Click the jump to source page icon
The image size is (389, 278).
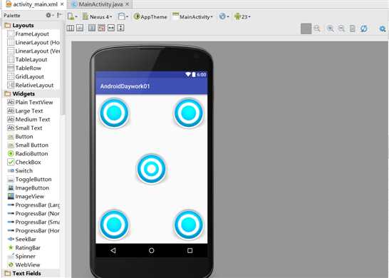click(352, 29)
